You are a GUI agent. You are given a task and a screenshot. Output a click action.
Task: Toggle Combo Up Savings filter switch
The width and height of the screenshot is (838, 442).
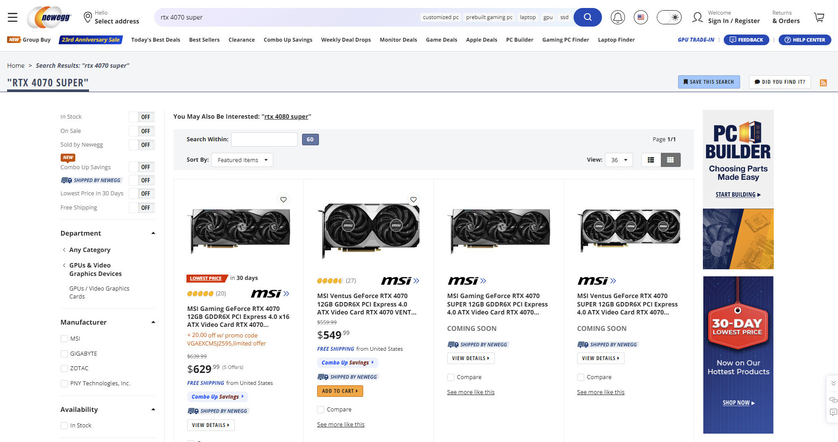pyautogui.click(x=142, y=167)
